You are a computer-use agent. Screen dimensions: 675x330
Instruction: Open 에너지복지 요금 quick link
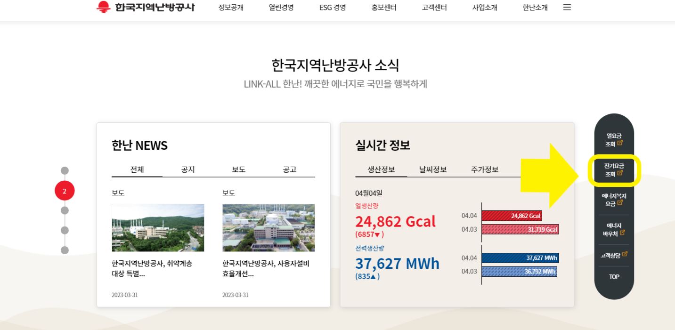(614, 200)
